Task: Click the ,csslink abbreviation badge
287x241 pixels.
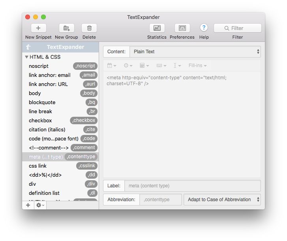Action: pyautogui.click(x=87, y=166)
